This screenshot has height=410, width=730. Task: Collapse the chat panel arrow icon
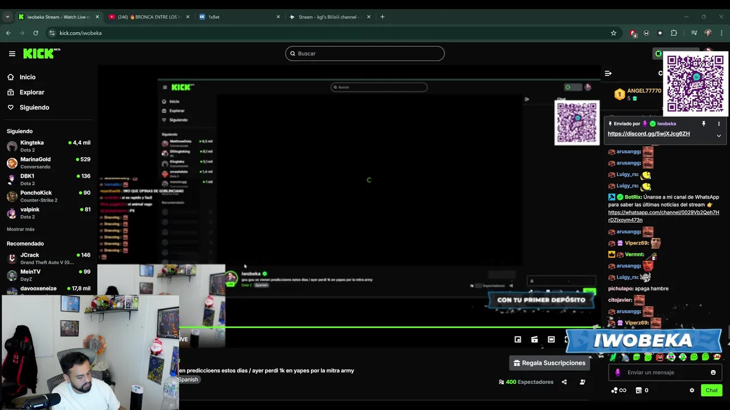point(608,73)
